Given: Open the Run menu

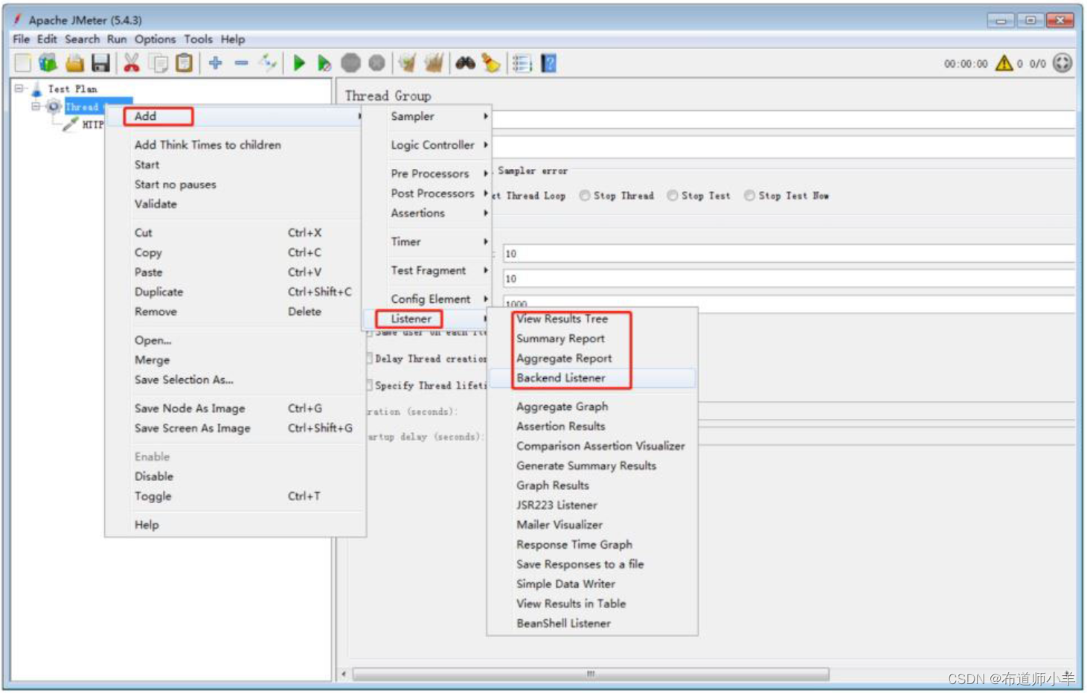Looking at the screenshot, I should click(117, 39).
